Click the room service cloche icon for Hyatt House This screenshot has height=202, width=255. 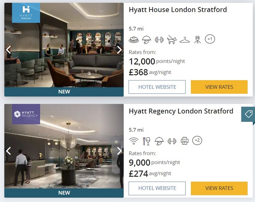146,40
